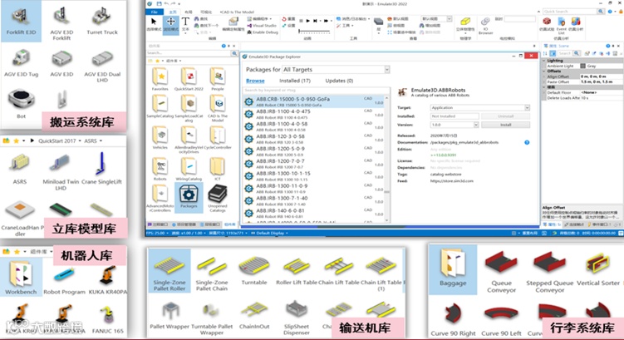Open the Workbench folder
This screenshot has height=340, width=624.
(x=21, y=277)
